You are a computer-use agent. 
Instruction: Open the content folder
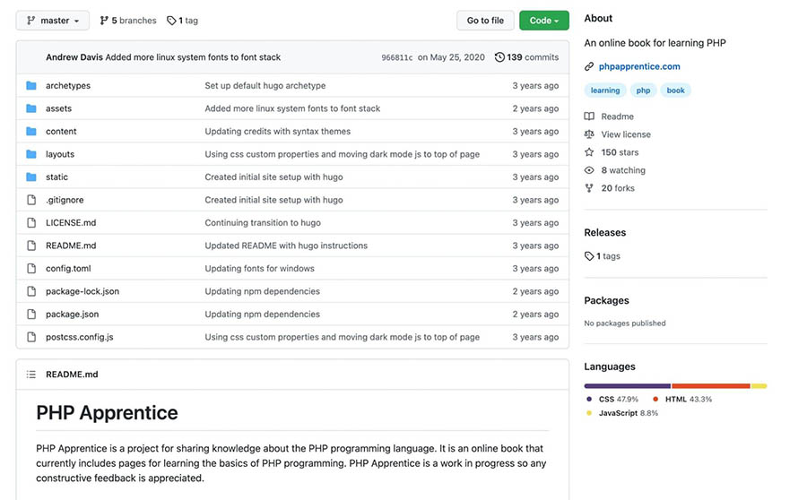point(61,132)
